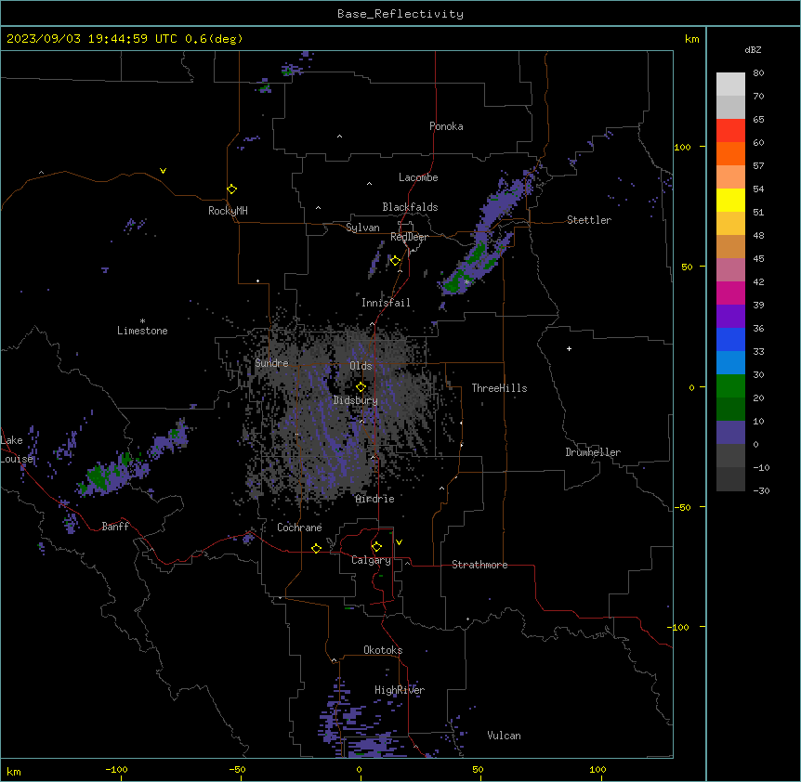Click the Olds label
The width and height of the screenshot is (801, 782).
pos(361,366)
